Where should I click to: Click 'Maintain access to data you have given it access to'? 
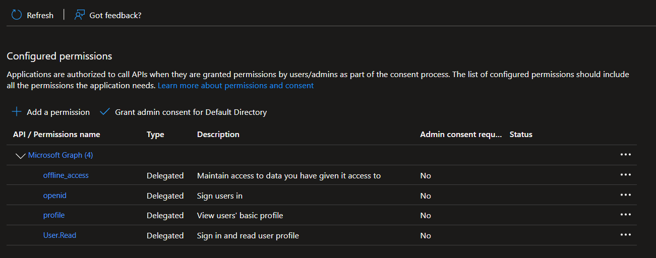[289, 176]
